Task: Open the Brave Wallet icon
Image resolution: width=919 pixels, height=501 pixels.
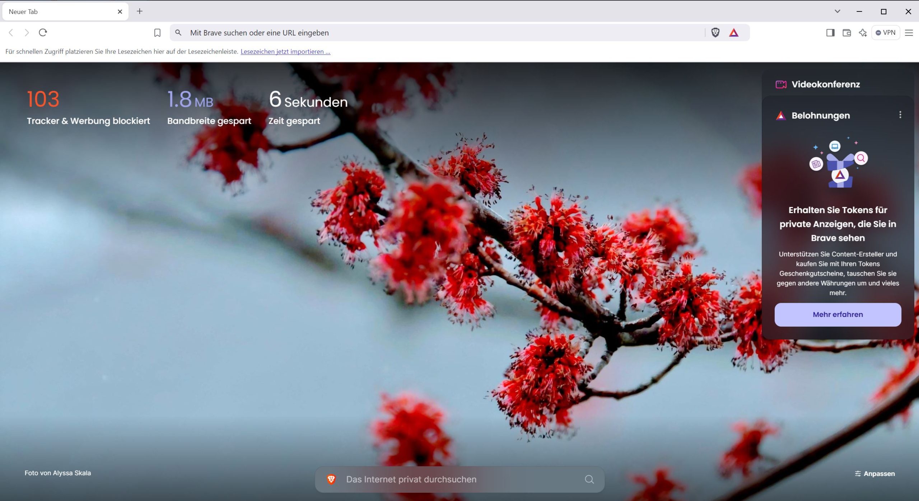Action: (x=846, y=33)
